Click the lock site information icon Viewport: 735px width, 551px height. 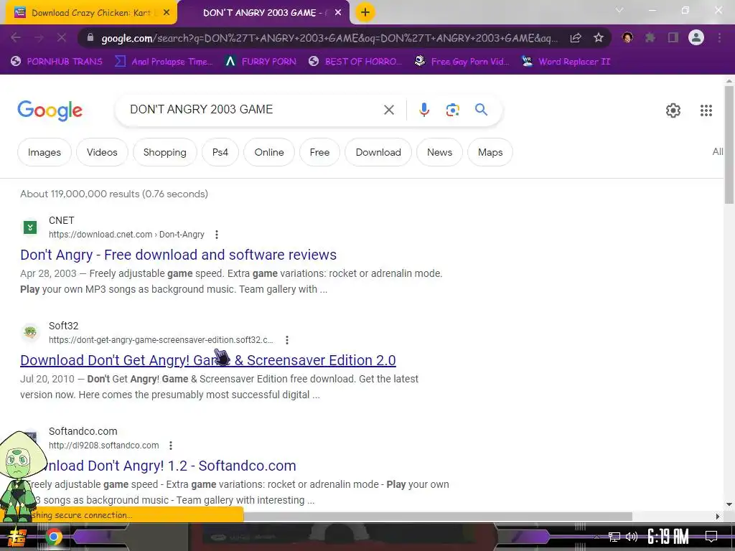pyautogui.click(x=90, y=38)
